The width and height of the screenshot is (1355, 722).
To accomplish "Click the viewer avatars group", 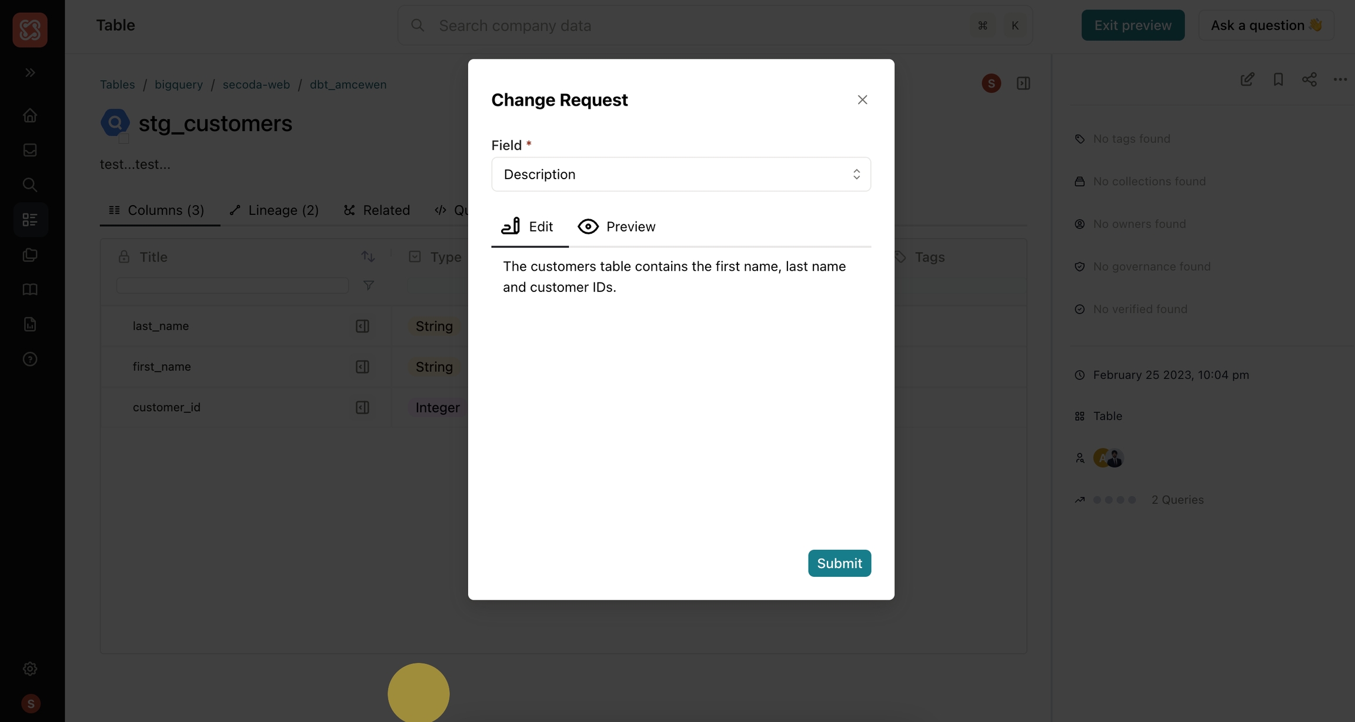I will (x=1108, y=458).
